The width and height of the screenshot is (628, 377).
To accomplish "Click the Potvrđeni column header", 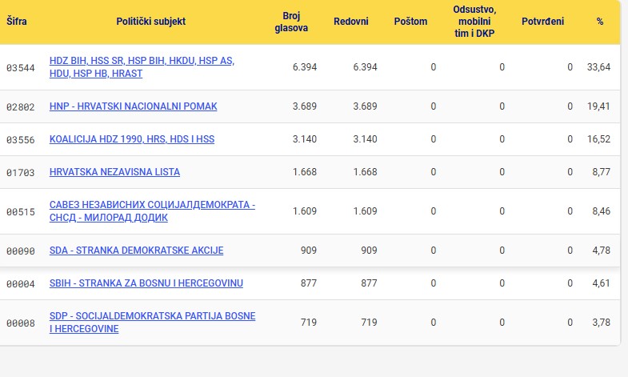I will pos(542,22).
